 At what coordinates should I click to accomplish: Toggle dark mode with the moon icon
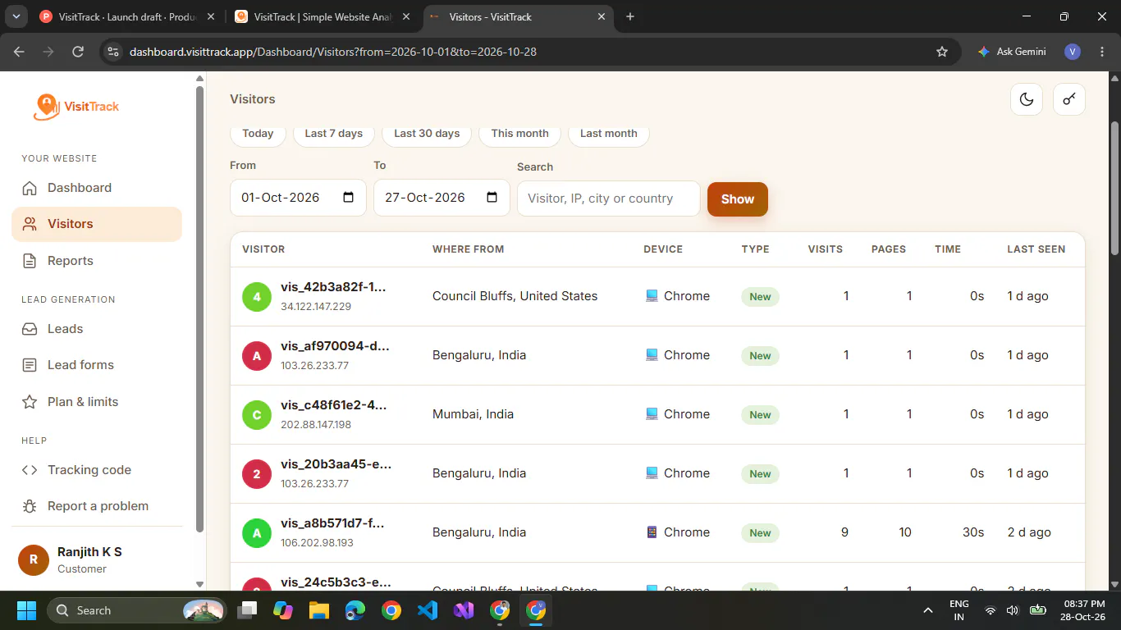[x=1026, y=99]
